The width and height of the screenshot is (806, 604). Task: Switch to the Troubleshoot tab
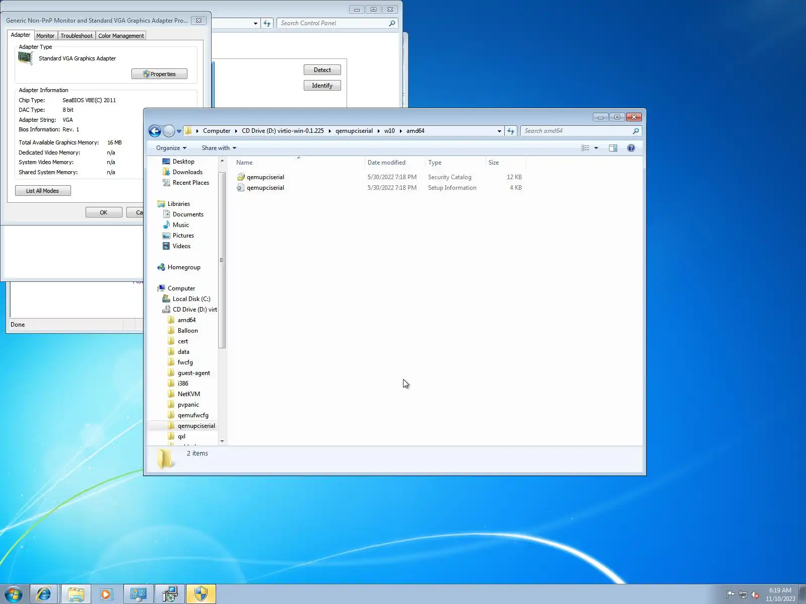click(77, 36)
